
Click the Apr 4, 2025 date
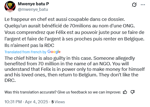click(x=36, y=102)
